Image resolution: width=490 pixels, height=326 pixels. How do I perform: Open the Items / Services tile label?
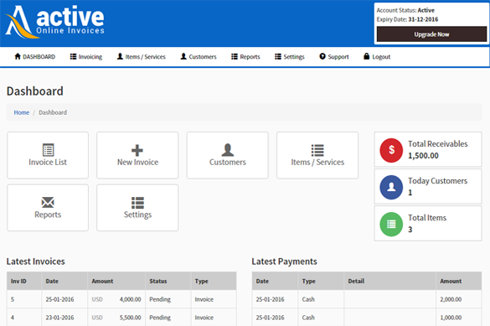tap(317, 163)
